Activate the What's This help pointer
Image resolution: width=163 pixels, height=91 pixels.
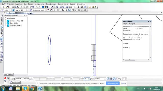point(52,7)
